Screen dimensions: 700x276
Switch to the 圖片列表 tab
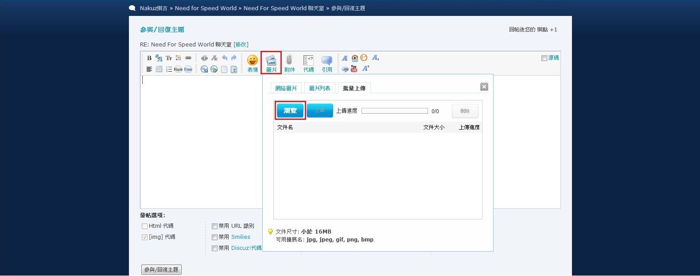click(x=319, y=88)
